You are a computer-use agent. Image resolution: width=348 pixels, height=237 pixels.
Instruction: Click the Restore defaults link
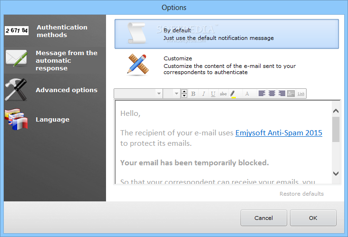(x=301, y=194)
